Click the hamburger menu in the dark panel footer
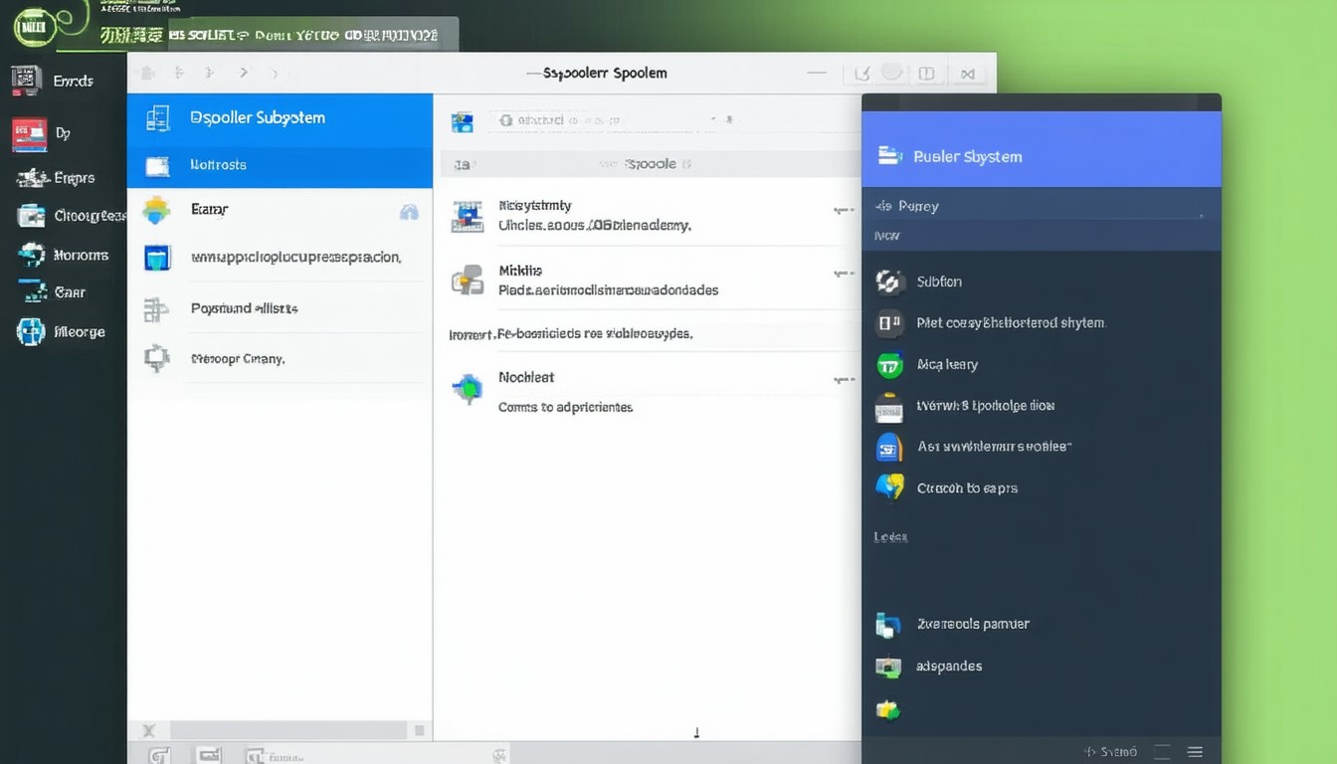This screenshot has height=764, width=1337. pos(1196,752)
